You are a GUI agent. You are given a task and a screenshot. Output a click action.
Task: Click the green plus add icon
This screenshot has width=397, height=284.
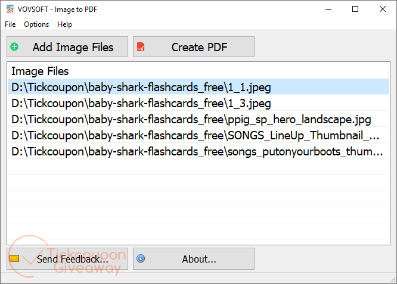coord(14,47)
